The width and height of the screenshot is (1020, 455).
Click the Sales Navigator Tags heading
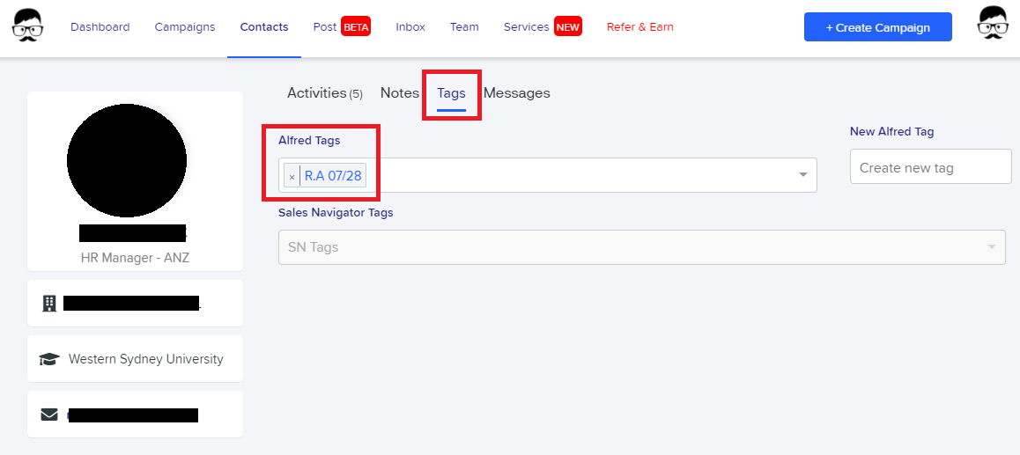336,213
